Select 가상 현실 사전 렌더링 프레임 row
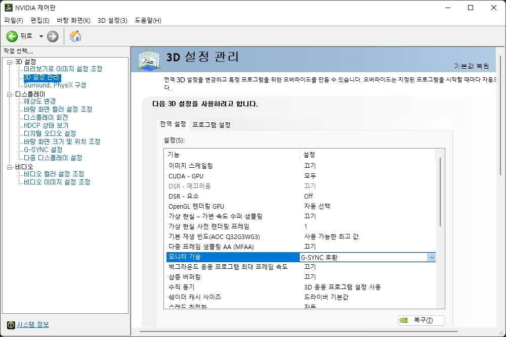This screenshot has width=506, height=337. pyautogui.click(x=301, y=226)
